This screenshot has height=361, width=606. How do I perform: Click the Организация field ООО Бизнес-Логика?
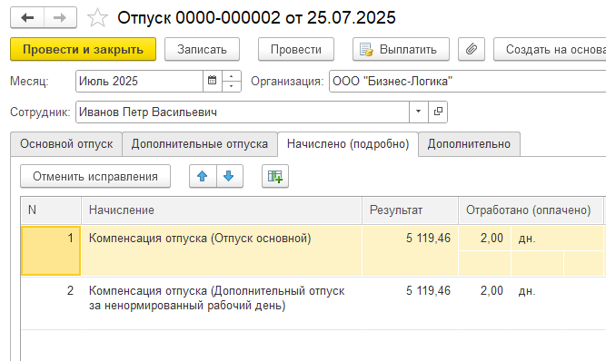[468, 81]
